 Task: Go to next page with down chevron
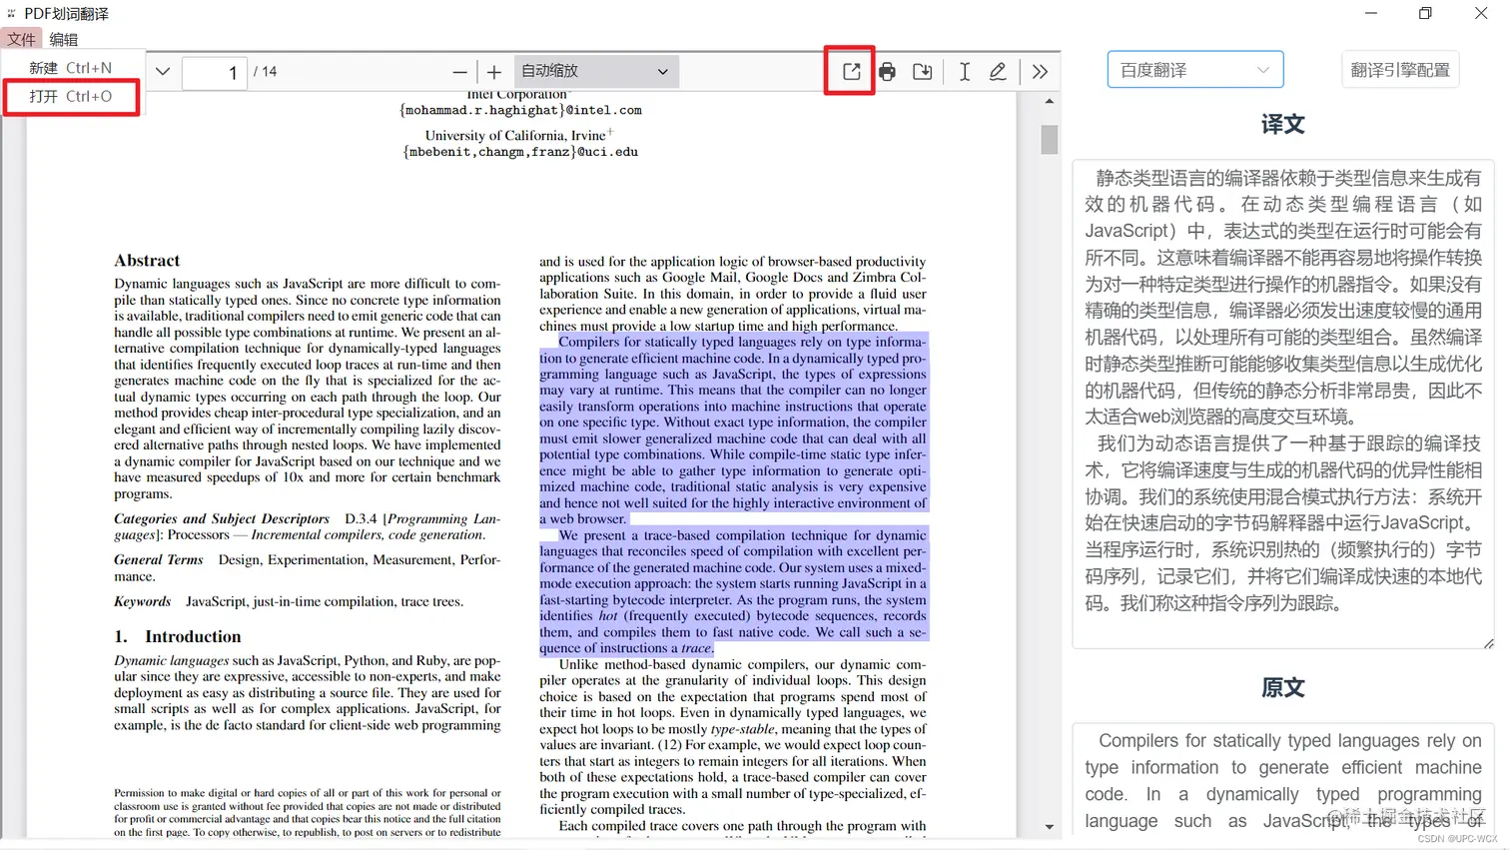[163, 72]
